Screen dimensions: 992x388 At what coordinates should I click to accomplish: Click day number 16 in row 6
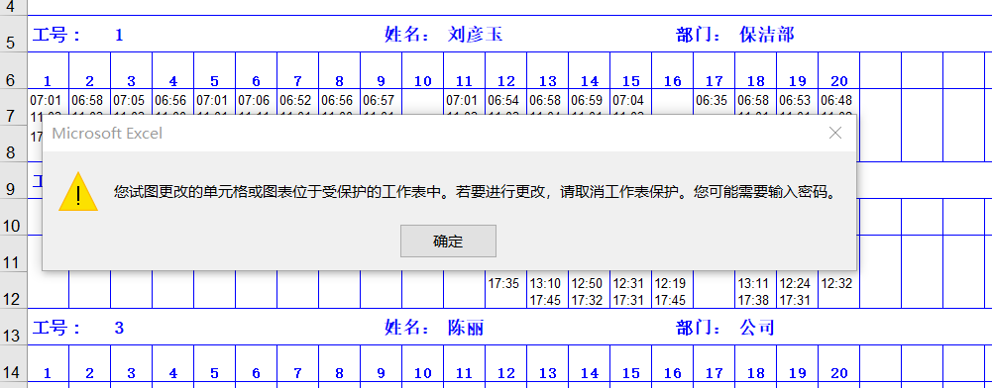pos(673,81)
